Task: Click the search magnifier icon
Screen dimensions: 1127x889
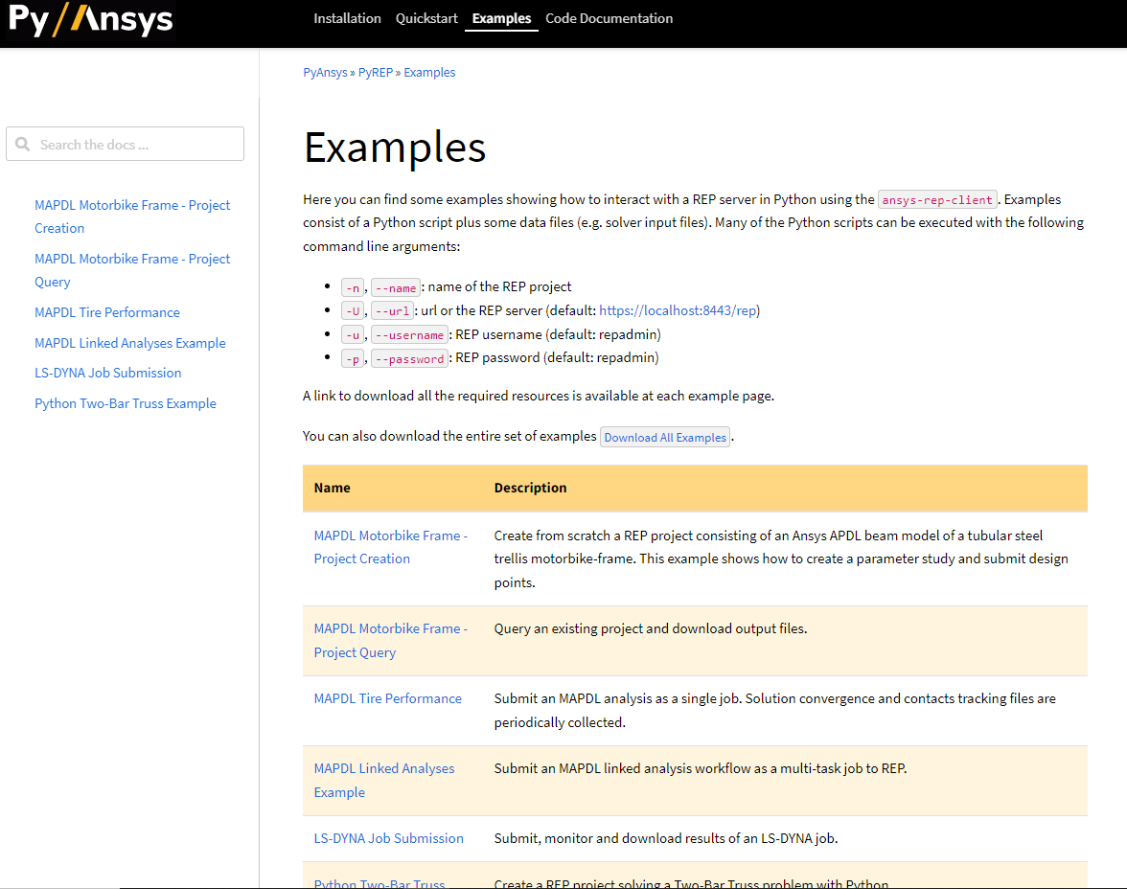Action: click(23, 145)
